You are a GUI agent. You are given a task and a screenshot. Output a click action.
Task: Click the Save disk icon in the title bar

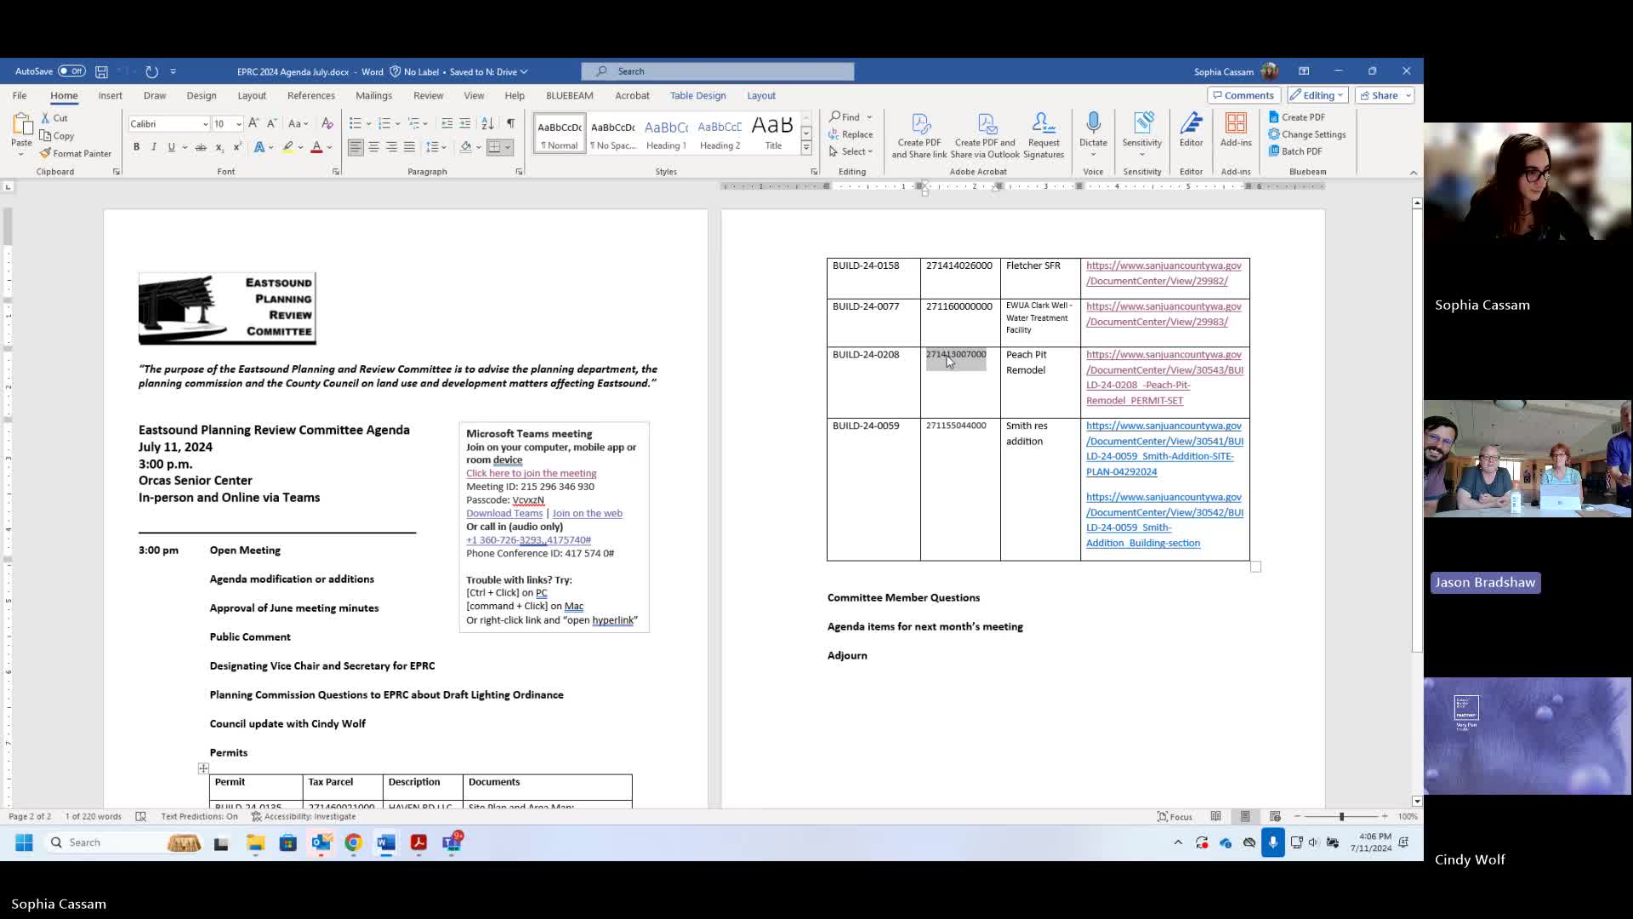[101, 71]
